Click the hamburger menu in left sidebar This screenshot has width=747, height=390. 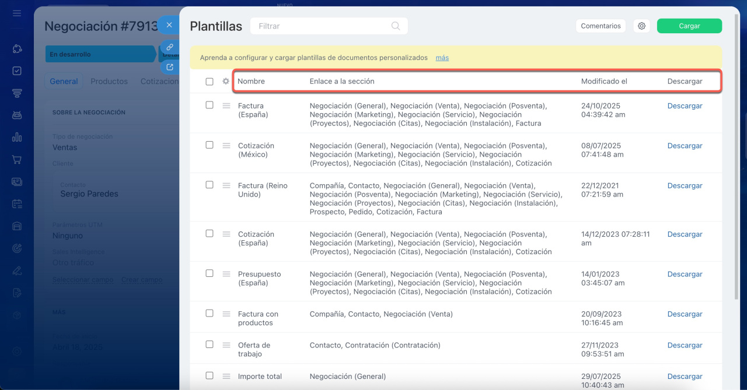pyautogui.click(x=17, y=13)
